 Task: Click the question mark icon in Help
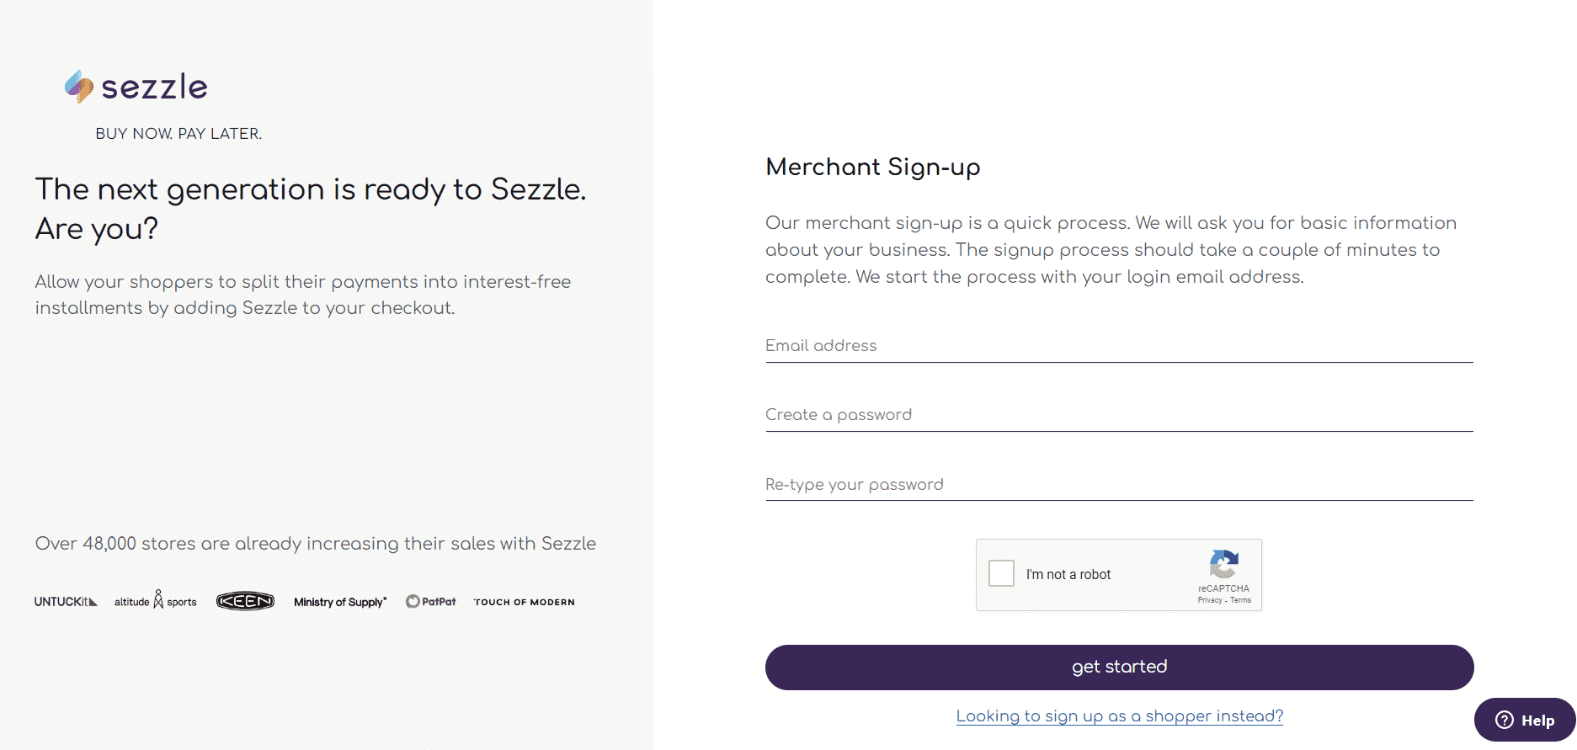(1504, 720)
